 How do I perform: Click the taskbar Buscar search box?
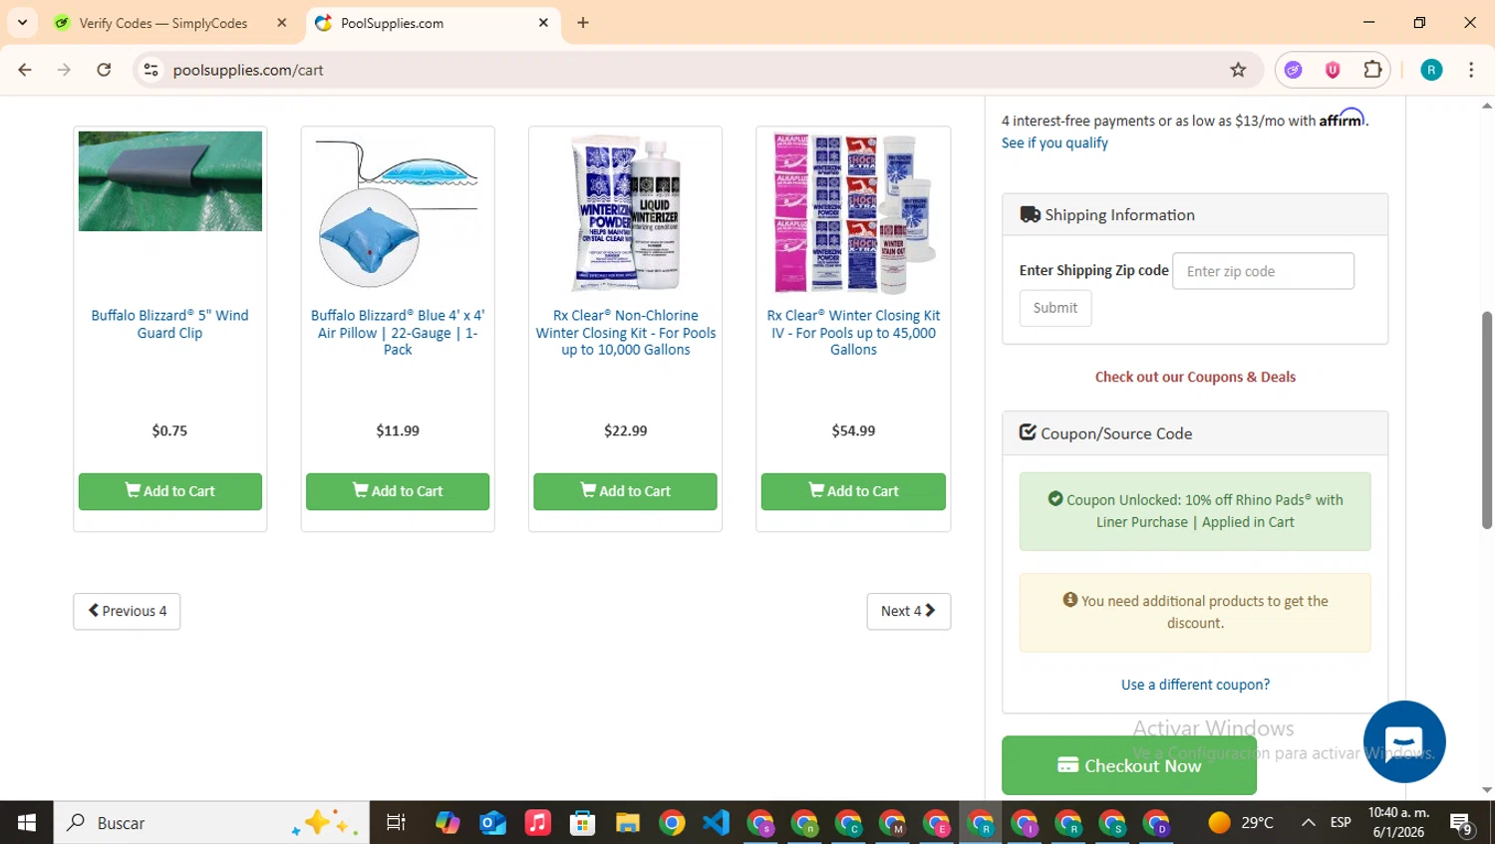[211, 823]
